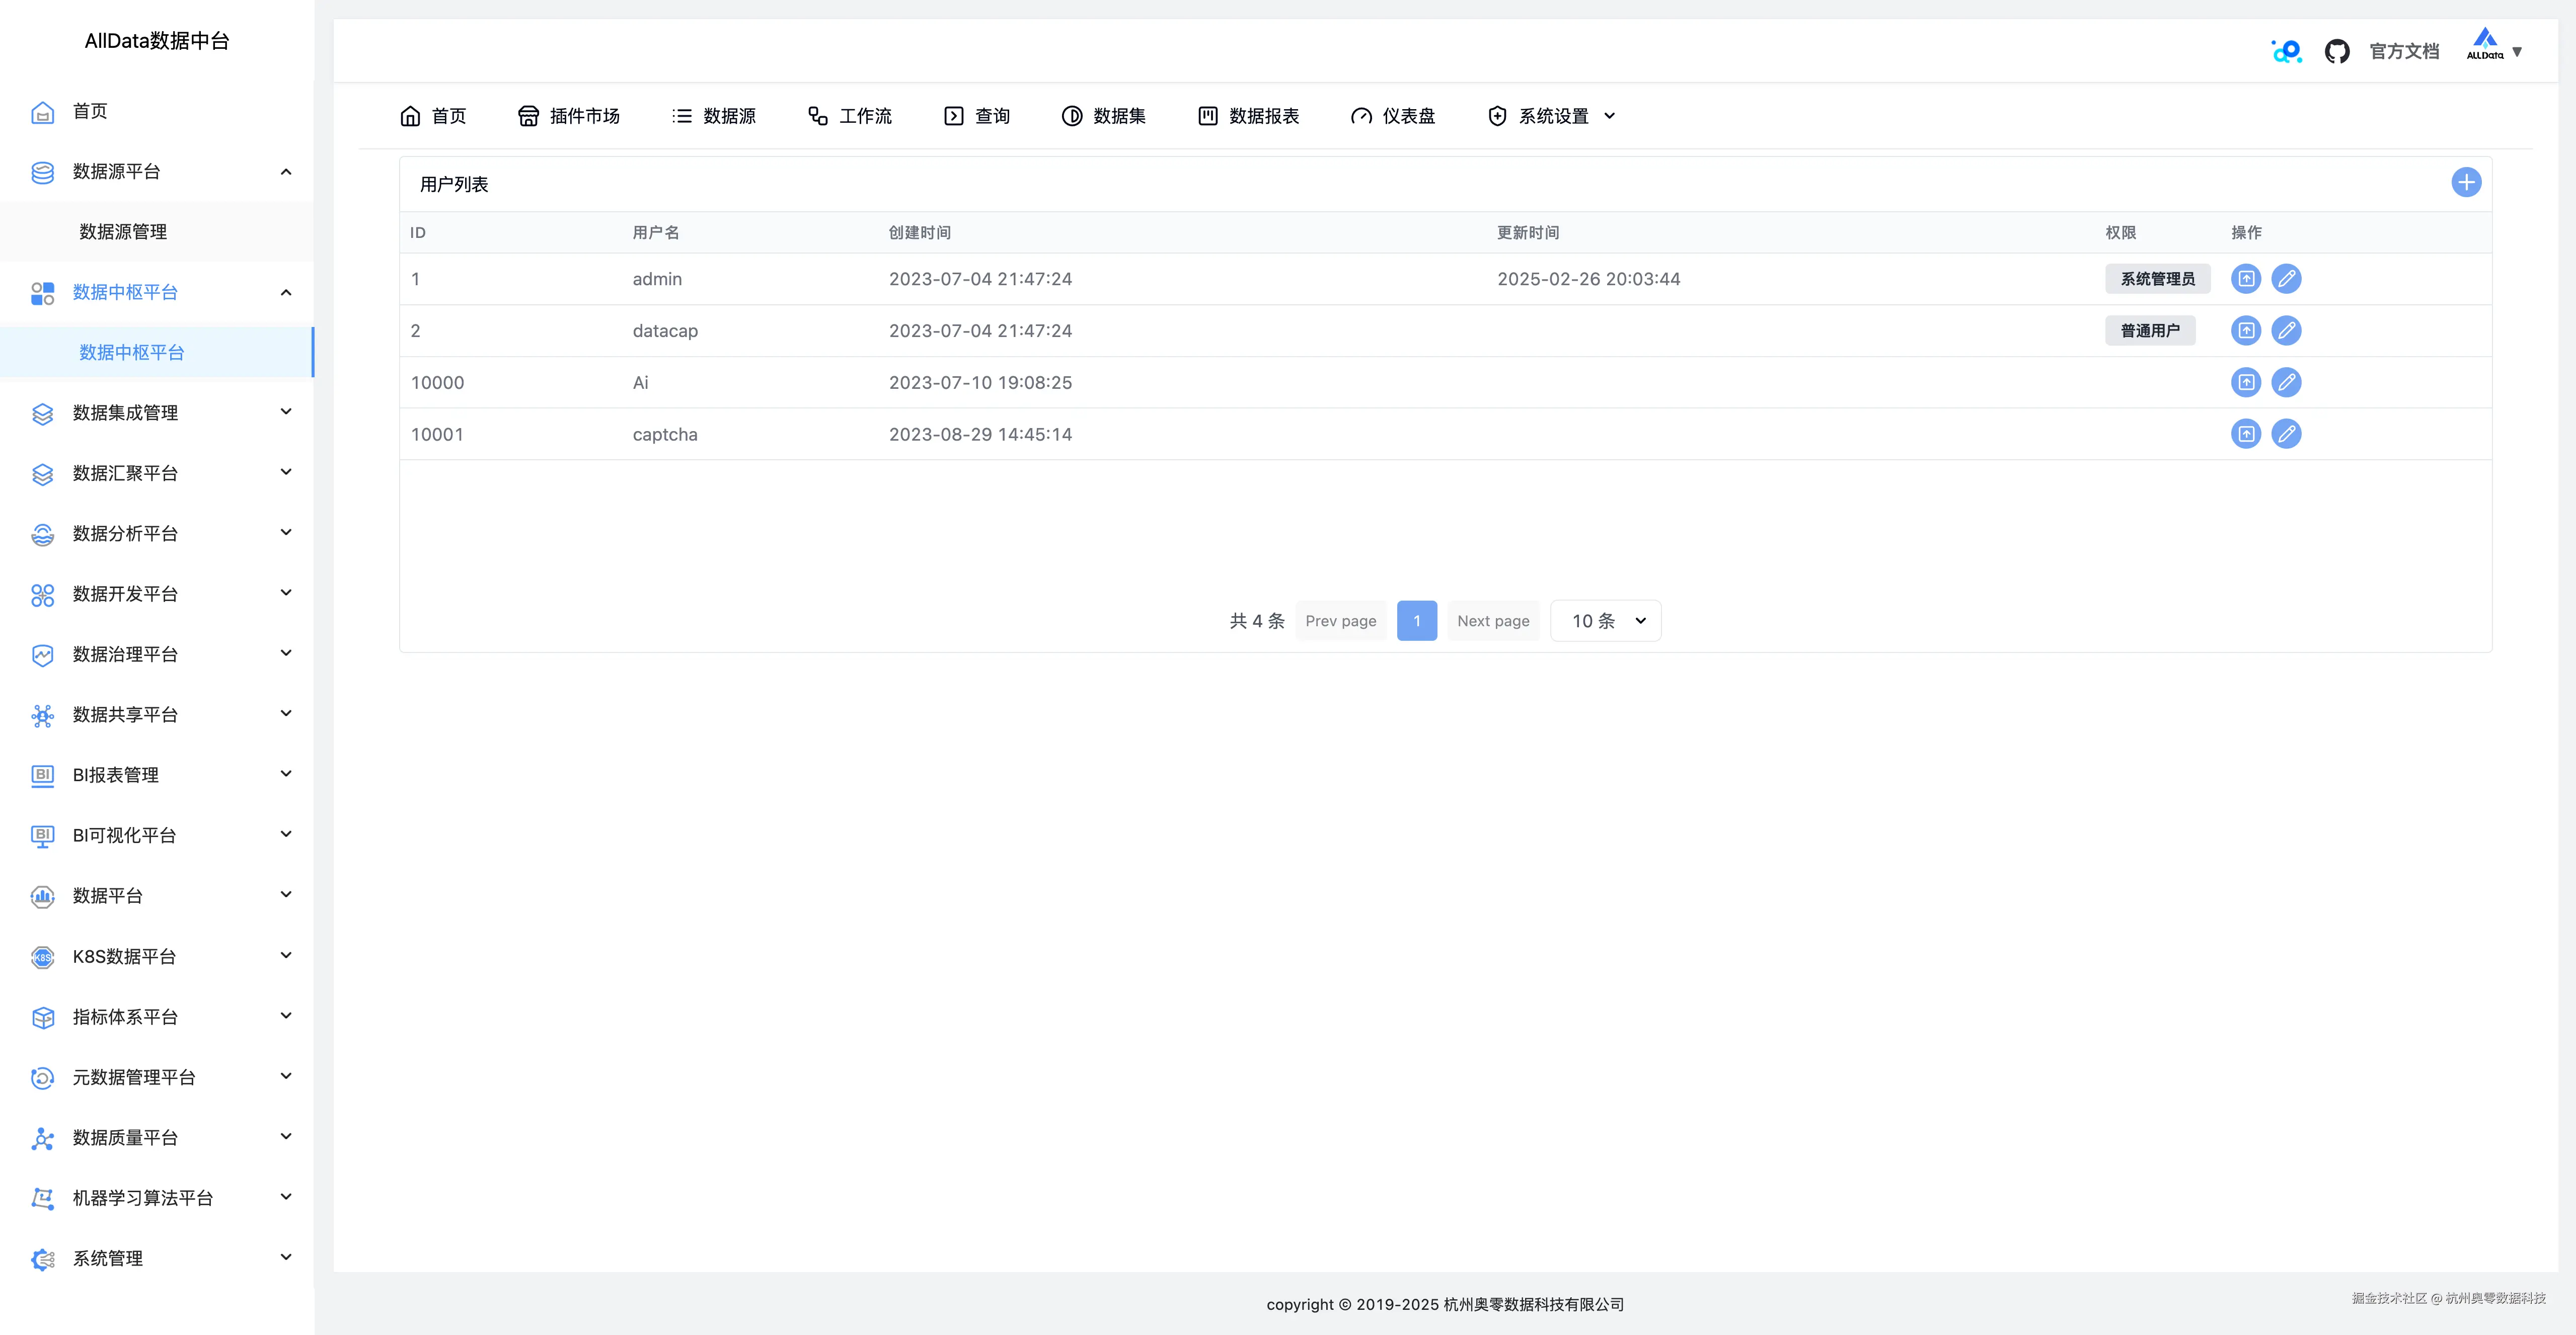
Task: Open the GitHub repository icon
Action: (x=2337, y=50)
